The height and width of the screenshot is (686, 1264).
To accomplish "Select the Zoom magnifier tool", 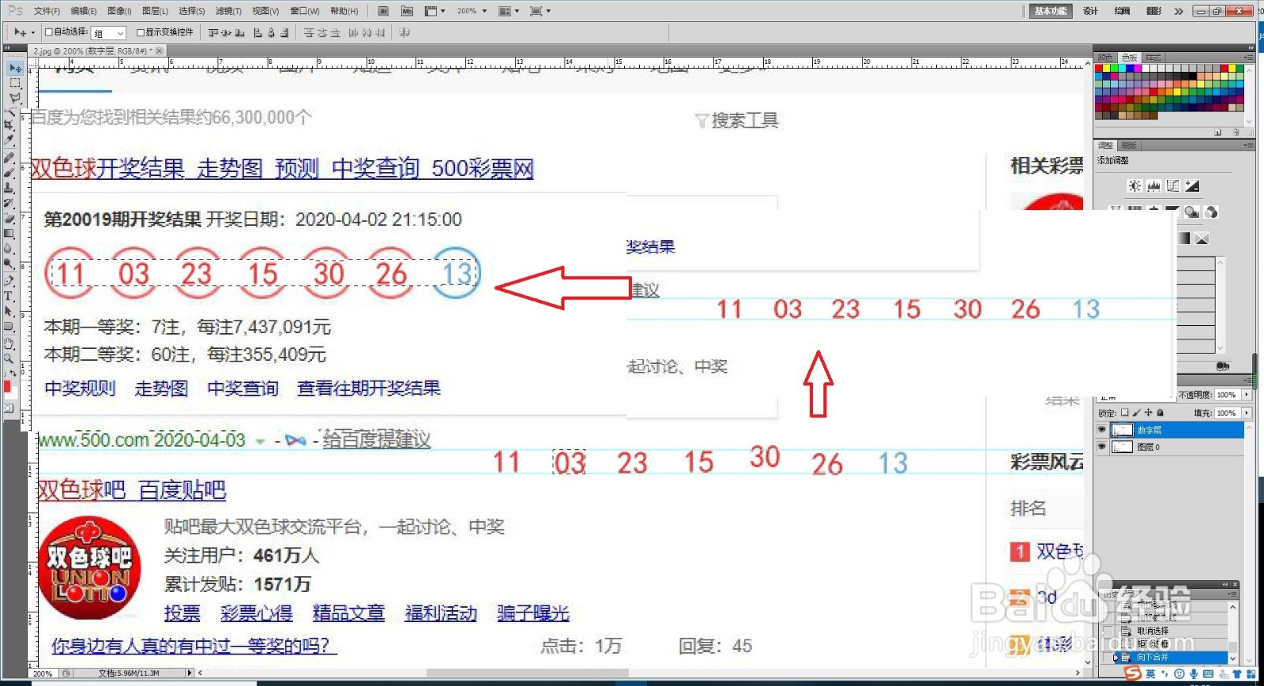I will [x=9, y=358].
